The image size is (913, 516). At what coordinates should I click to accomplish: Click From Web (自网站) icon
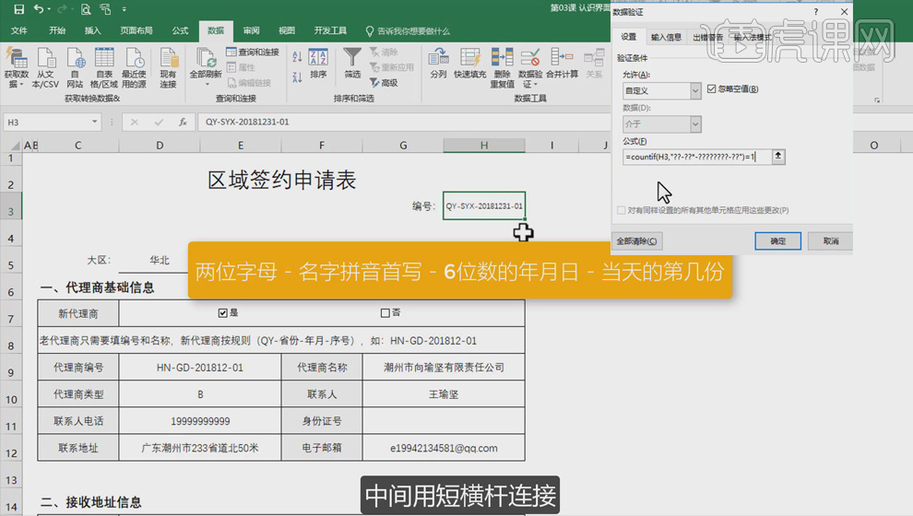point(75,59)
